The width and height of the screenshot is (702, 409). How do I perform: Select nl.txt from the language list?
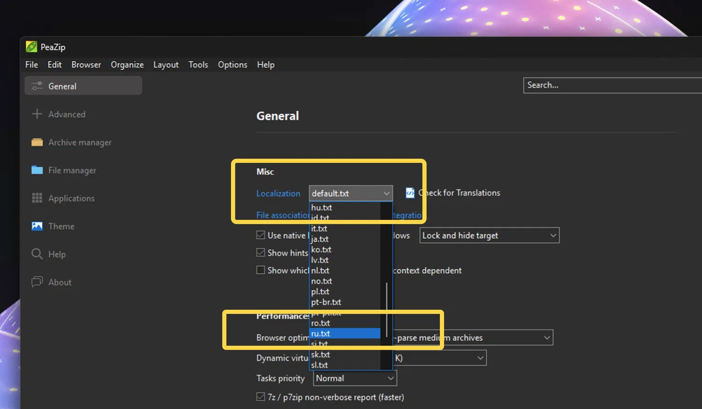tap(345, 270)
